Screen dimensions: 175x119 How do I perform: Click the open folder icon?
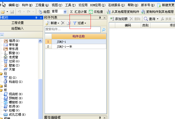[x=3, y=12]
